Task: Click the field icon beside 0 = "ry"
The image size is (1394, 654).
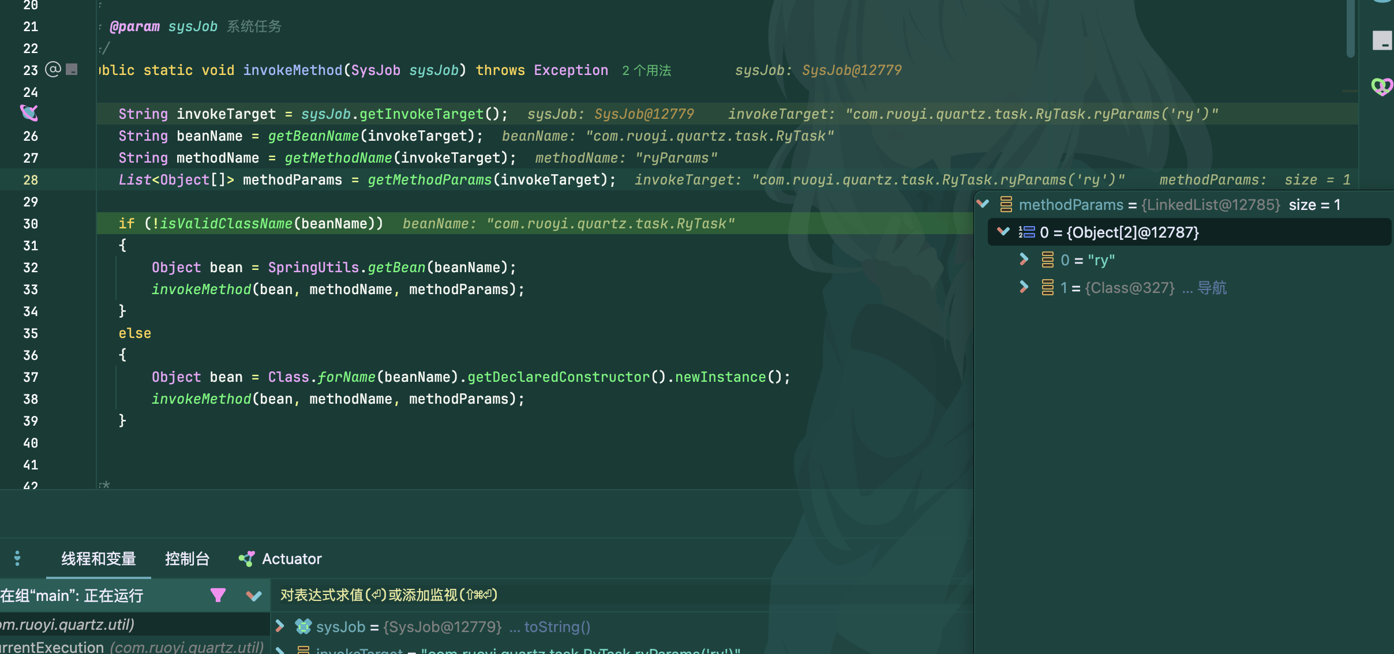Action: click(x=1047, y=260)
